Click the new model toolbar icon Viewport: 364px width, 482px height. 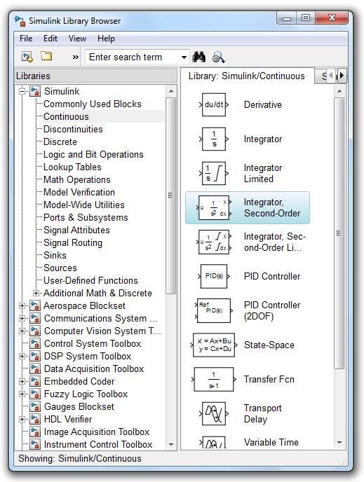[x=27, y=57]
